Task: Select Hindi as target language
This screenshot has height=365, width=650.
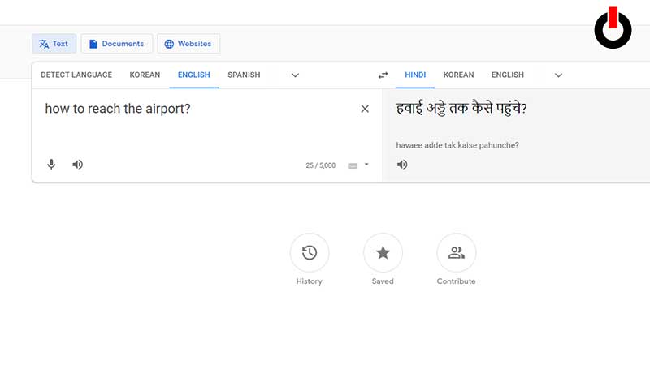Action: (415, 75)
